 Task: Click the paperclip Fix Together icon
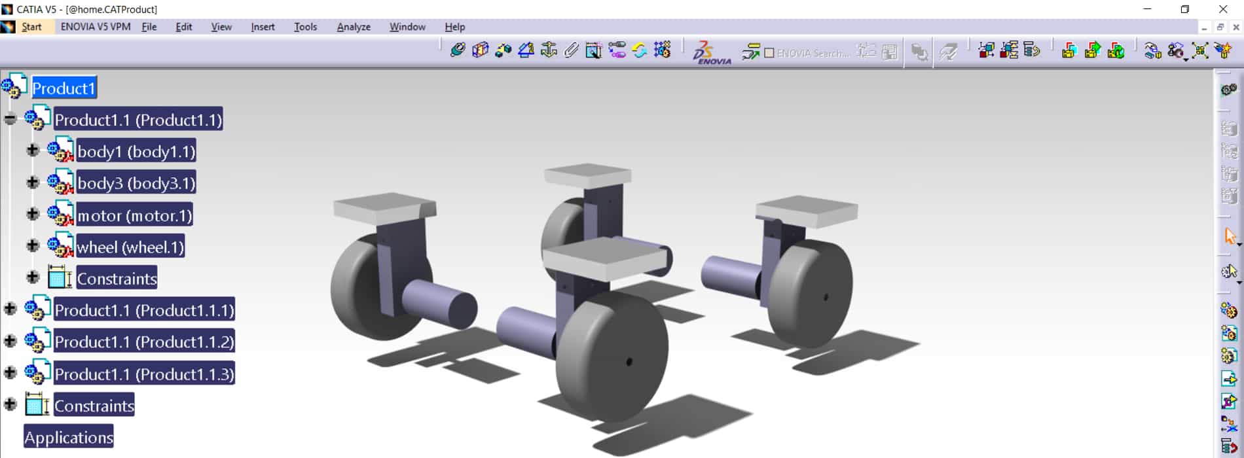pyautogui.click(x=571, y=50)
